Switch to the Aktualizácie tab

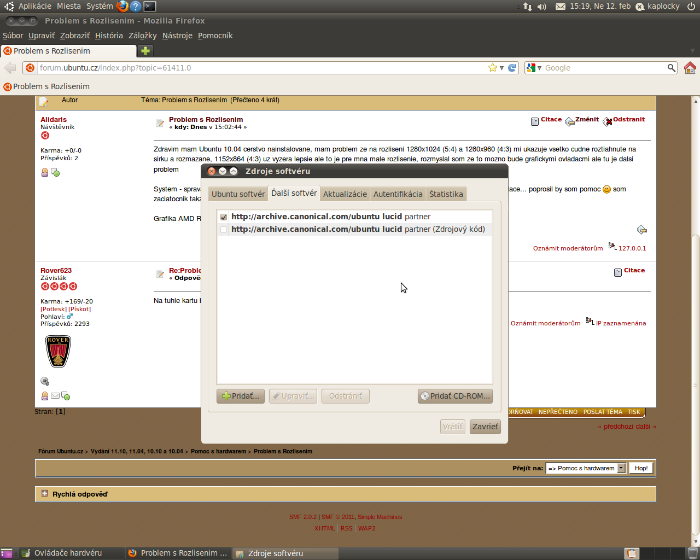pos(345,194)
